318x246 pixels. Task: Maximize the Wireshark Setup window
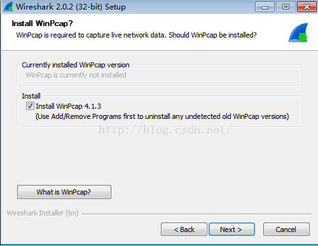(x=286, y=7)
